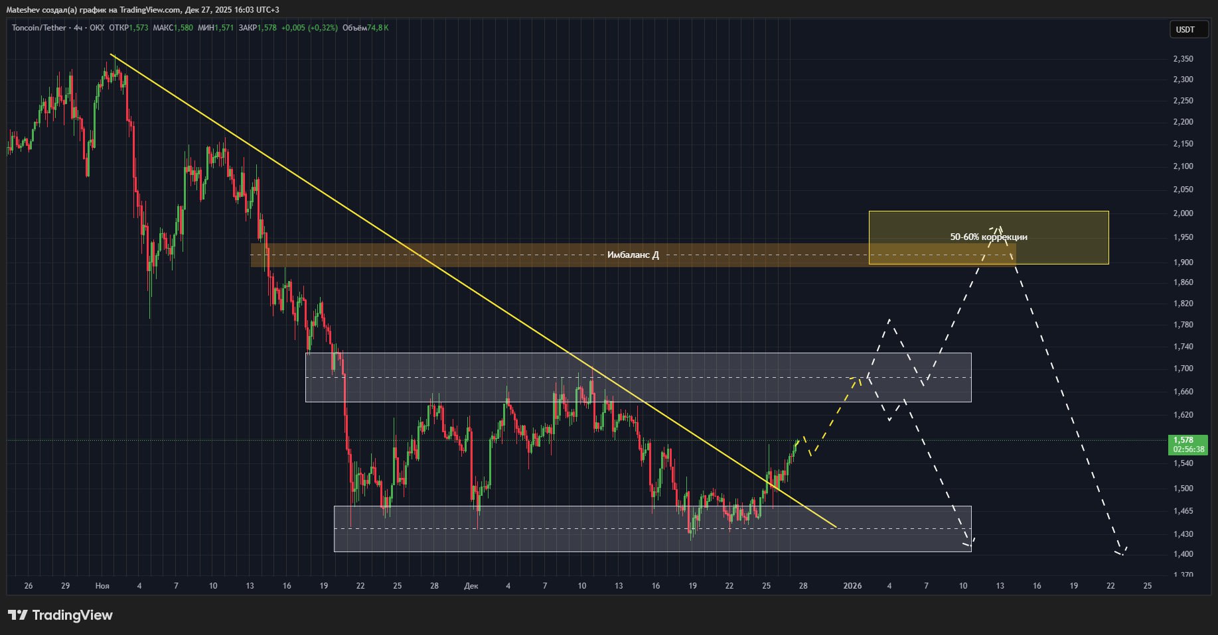Click the 1,780 price axis label
1218x635 pixels.
1183,325
